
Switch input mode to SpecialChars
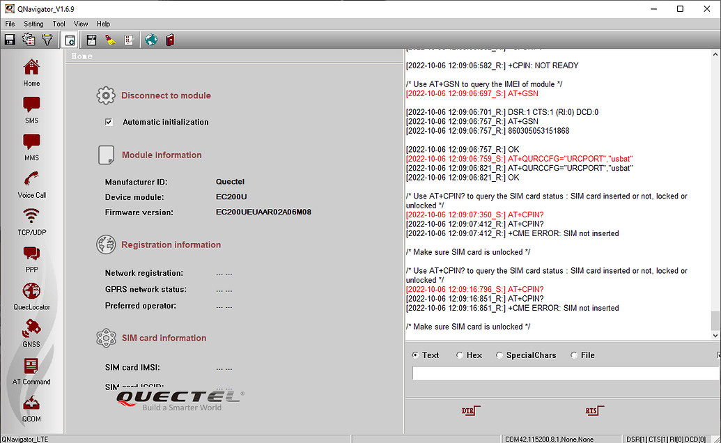coord(499,355)
